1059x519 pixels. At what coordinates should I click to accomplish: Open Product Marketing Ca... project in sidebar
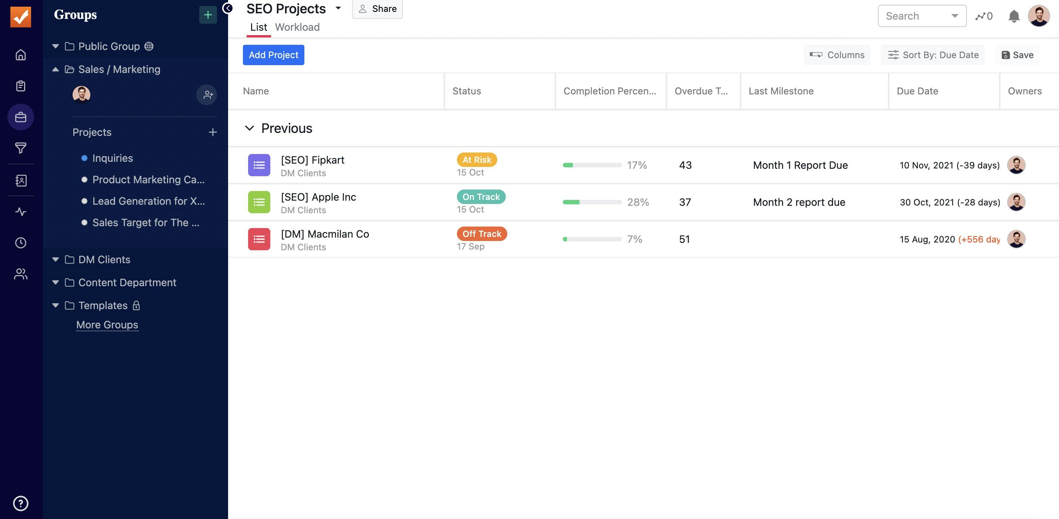coord(148,180)
